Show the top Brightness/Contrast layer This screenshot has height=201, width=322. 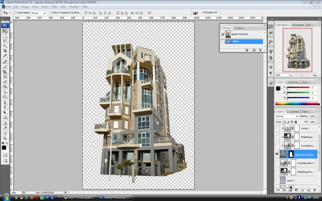277,137
